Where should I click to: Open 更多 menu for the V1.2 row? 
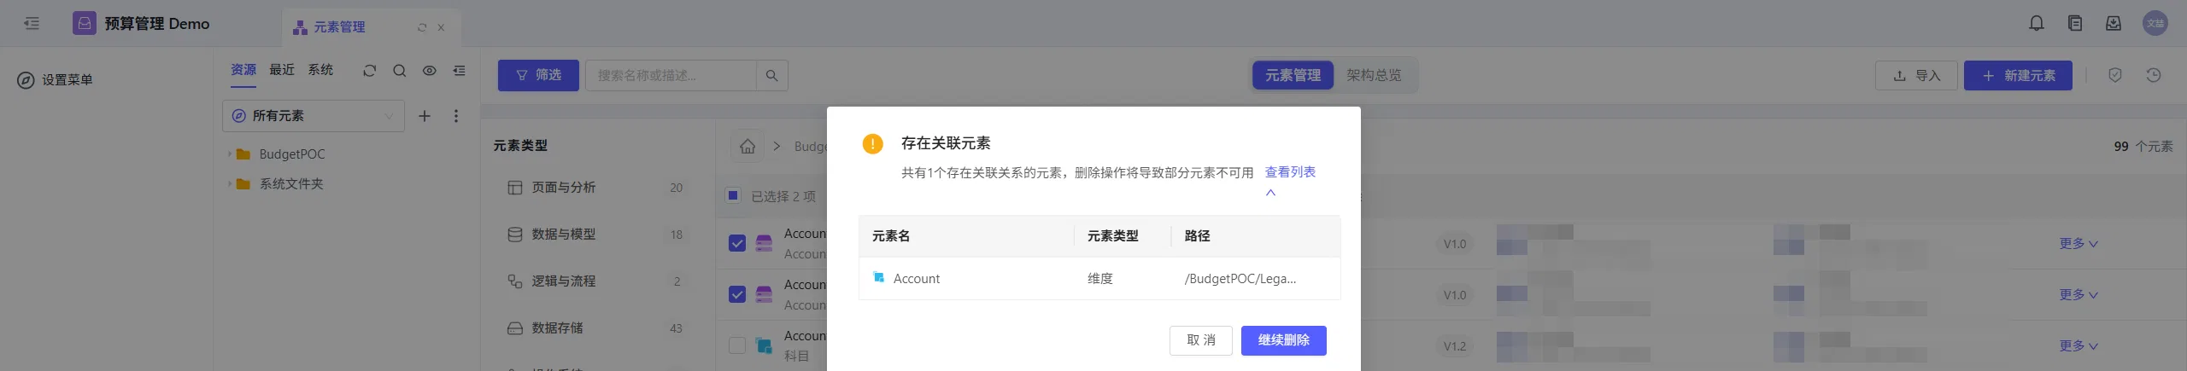click(x=2079, y=346)
